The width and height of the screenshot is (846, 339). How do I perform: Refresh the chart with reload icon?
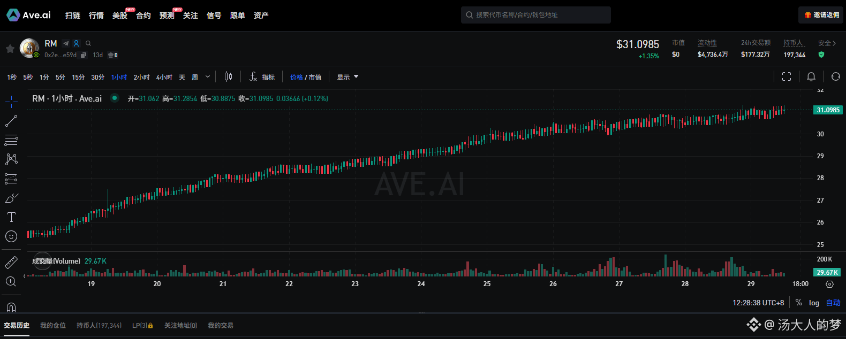point(835,76)
